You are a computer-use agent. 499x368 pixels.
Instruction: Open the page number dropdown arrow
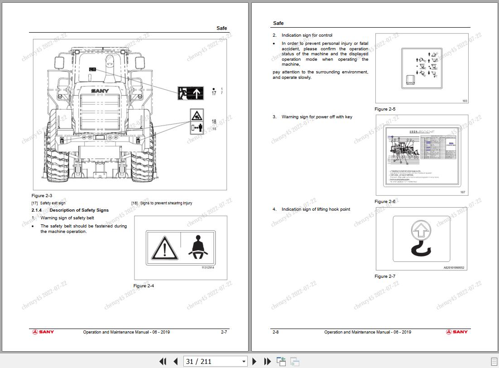[x=244, y=362]
